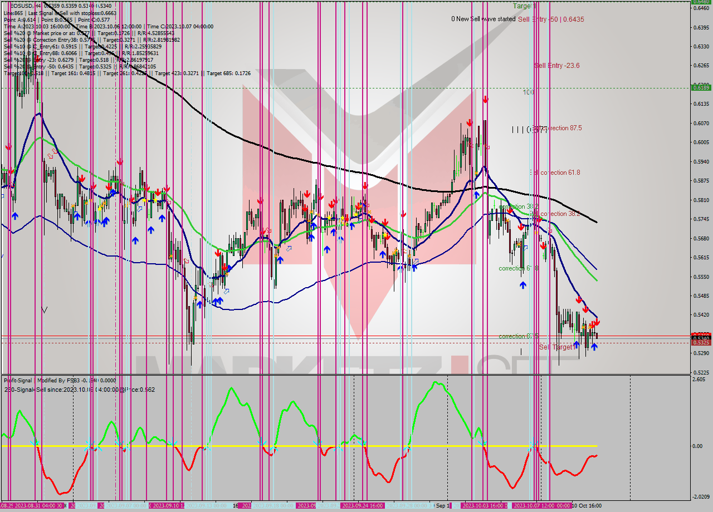Click the 'Sell correction 61.8' label
The width and height of the screenshot is (713, 512).
pos(556,173)
